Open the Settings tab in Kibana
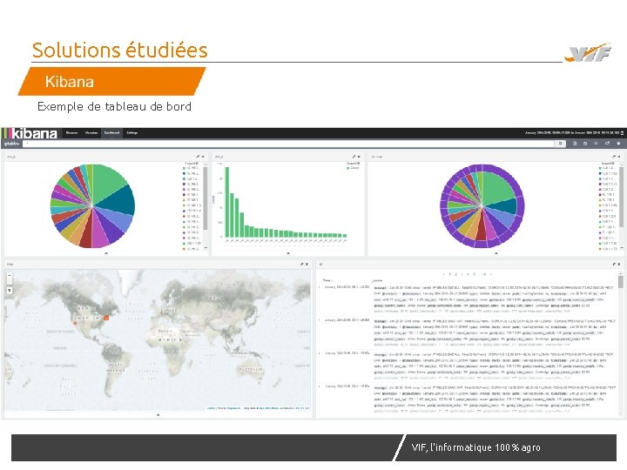Image resolution: width=627 pixels, height=470 pixels. [132, 132]
